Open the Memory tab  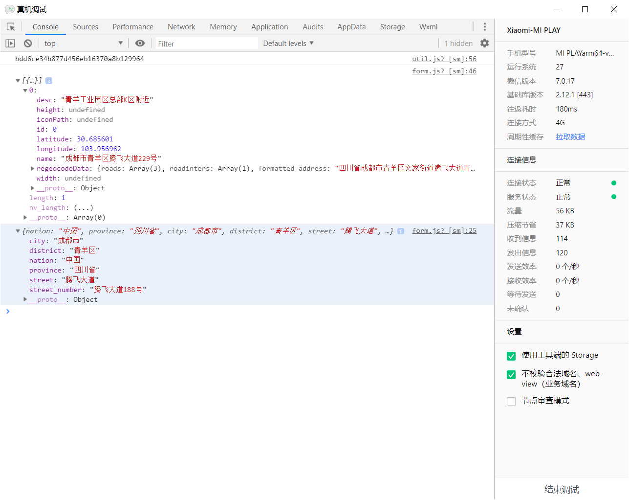coord(223,27)
